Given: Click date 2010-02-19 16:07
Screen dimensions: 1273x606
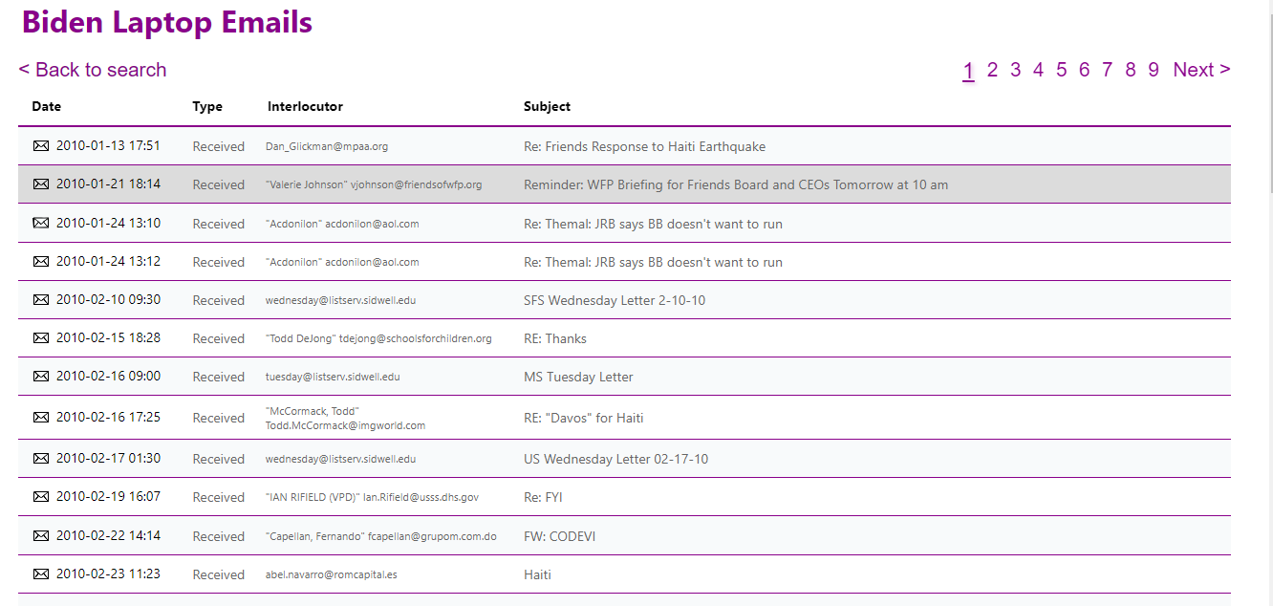Looking at the screenshot, I should click(x=108, y=496).
